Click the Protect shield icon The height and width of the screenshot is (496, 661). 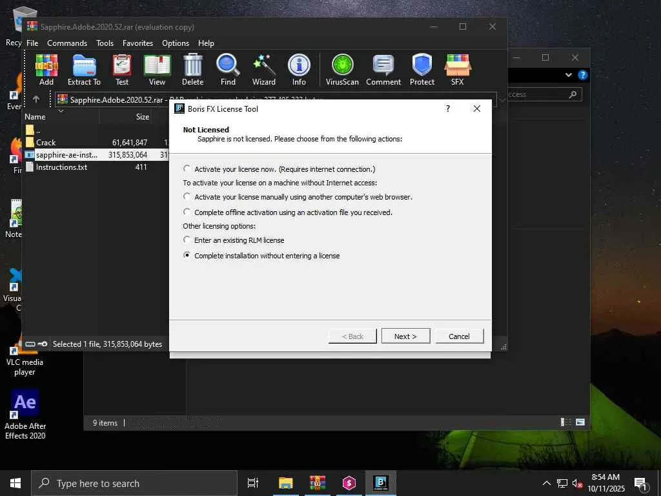click(422, 70)
